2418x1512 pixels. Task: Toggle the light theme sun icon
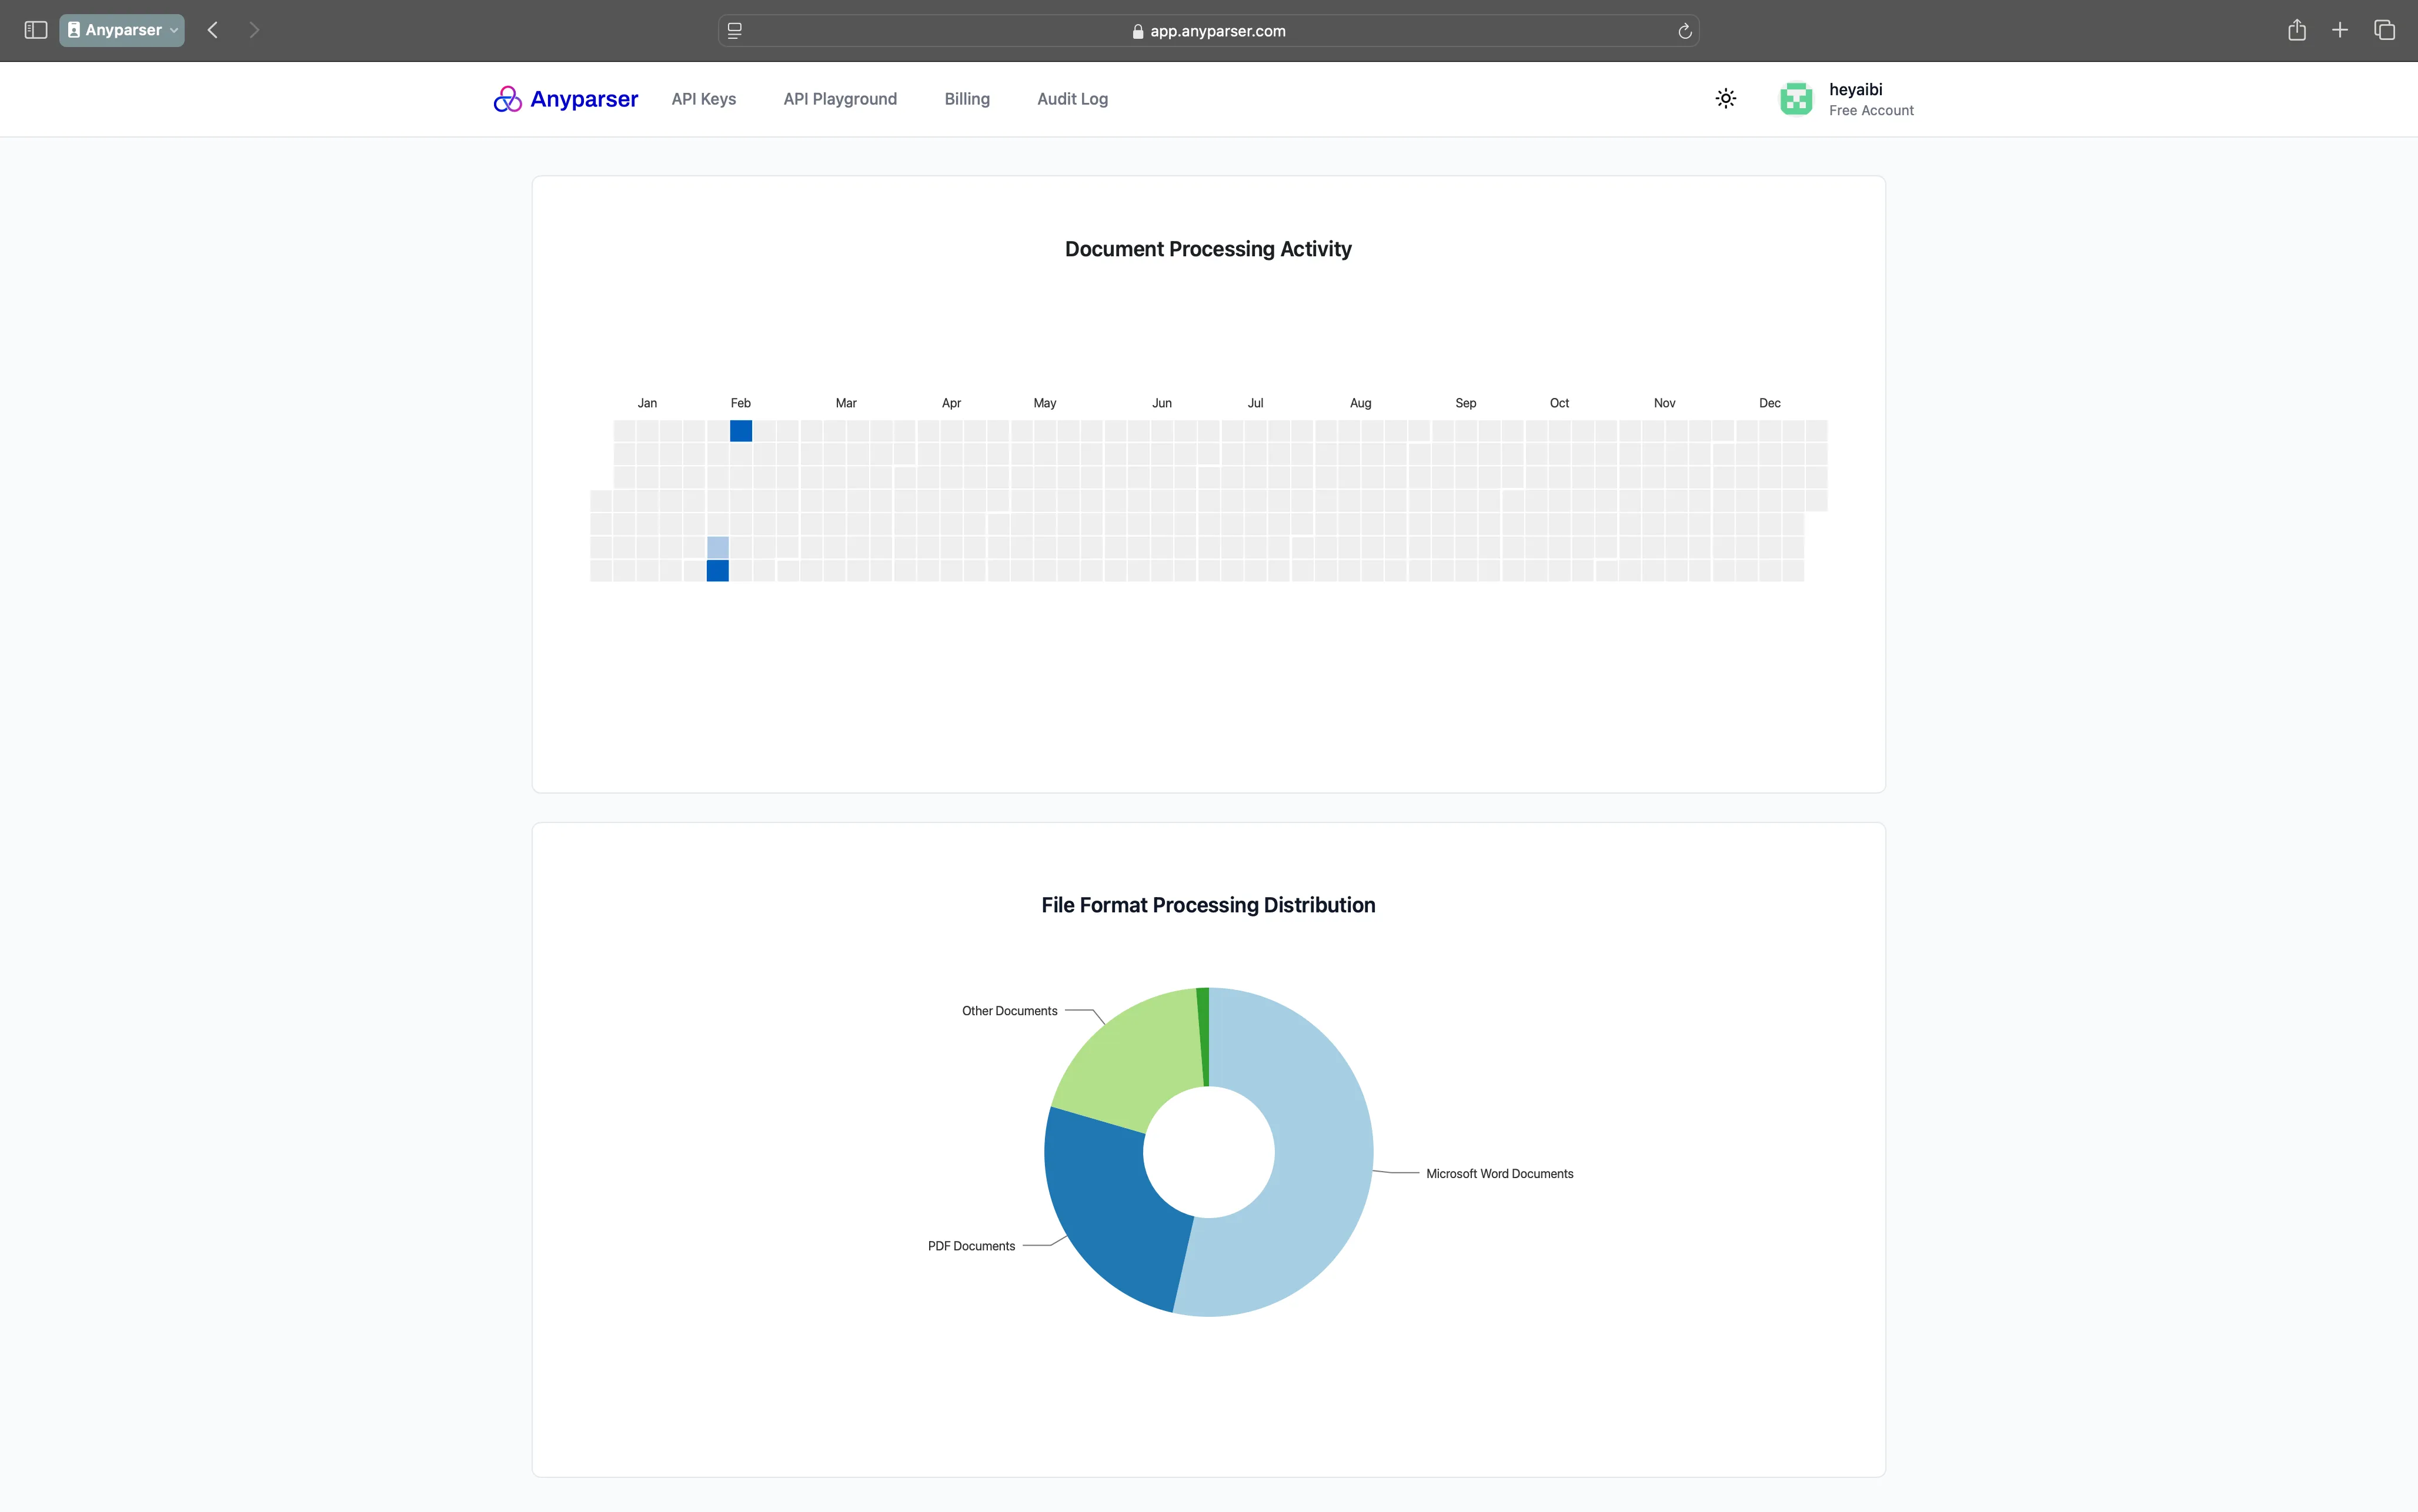(1726, 98)
